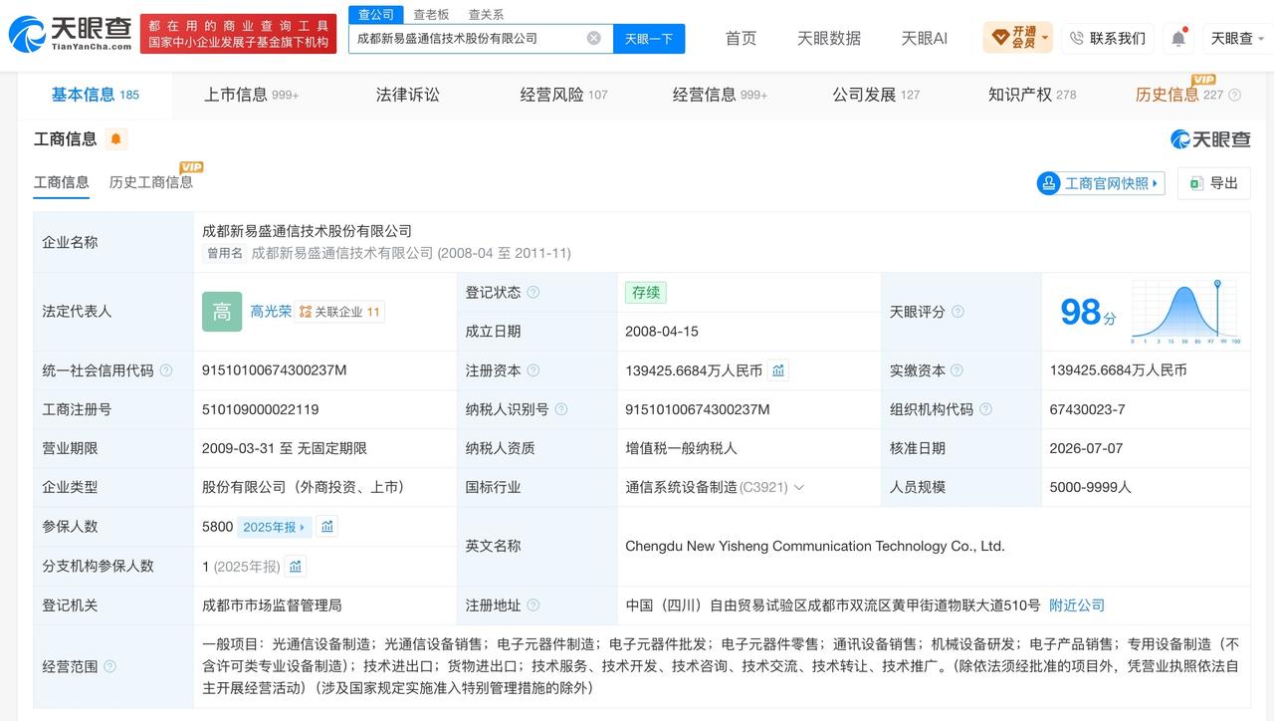Open the 2025年报 year selector
Screen dimensions: 1274x721
(x=276, y=527)
